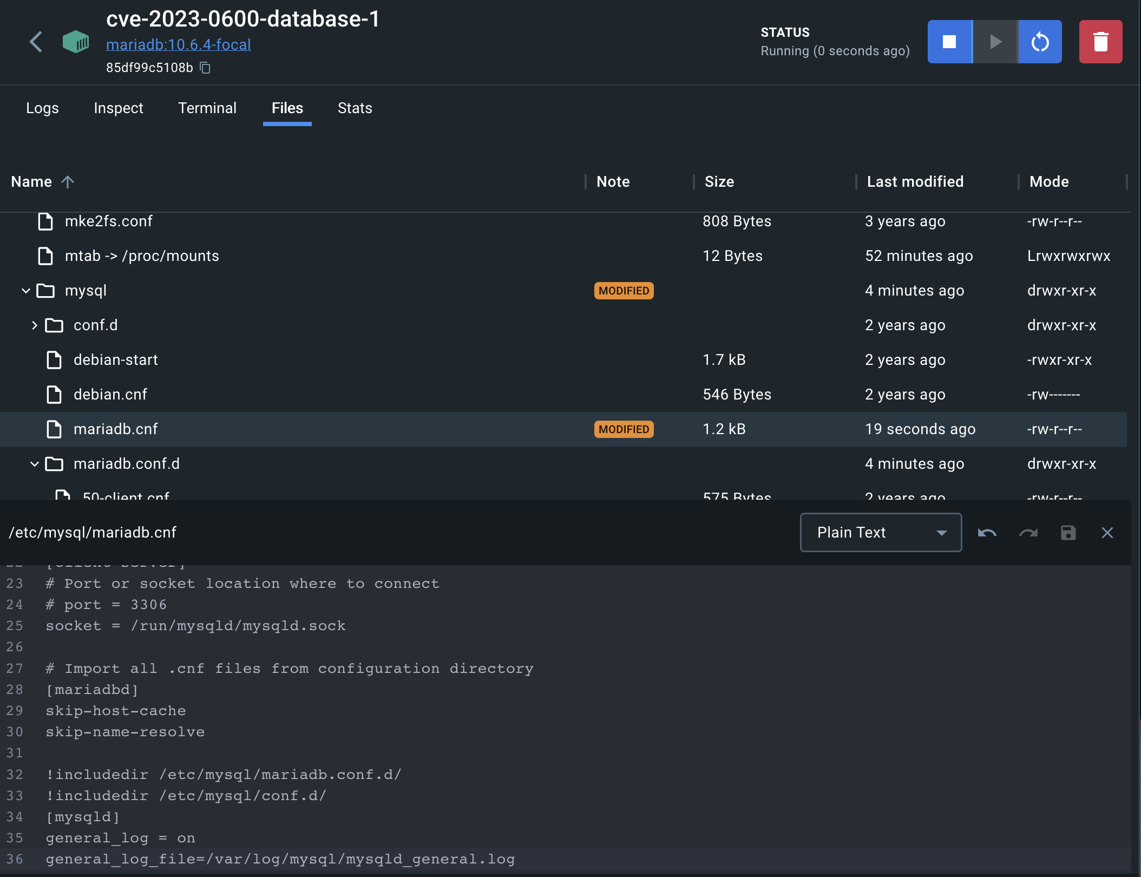The image size is (1141, 877).
Task: Open the Terminal tab
Action: pos(207,108)
